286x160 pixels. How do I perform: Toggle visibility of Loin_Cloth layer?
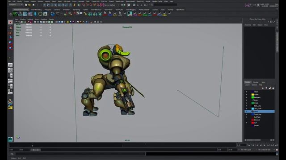(246, 108)
